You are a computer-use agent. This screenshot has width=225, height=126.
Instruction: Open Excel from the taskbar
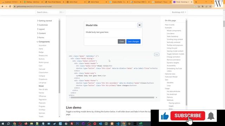tap(141, 124)
